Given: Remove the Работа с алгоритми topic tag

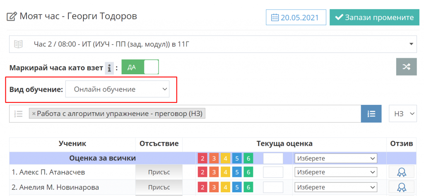Looking at the screenshot, I should coord(34,113).
